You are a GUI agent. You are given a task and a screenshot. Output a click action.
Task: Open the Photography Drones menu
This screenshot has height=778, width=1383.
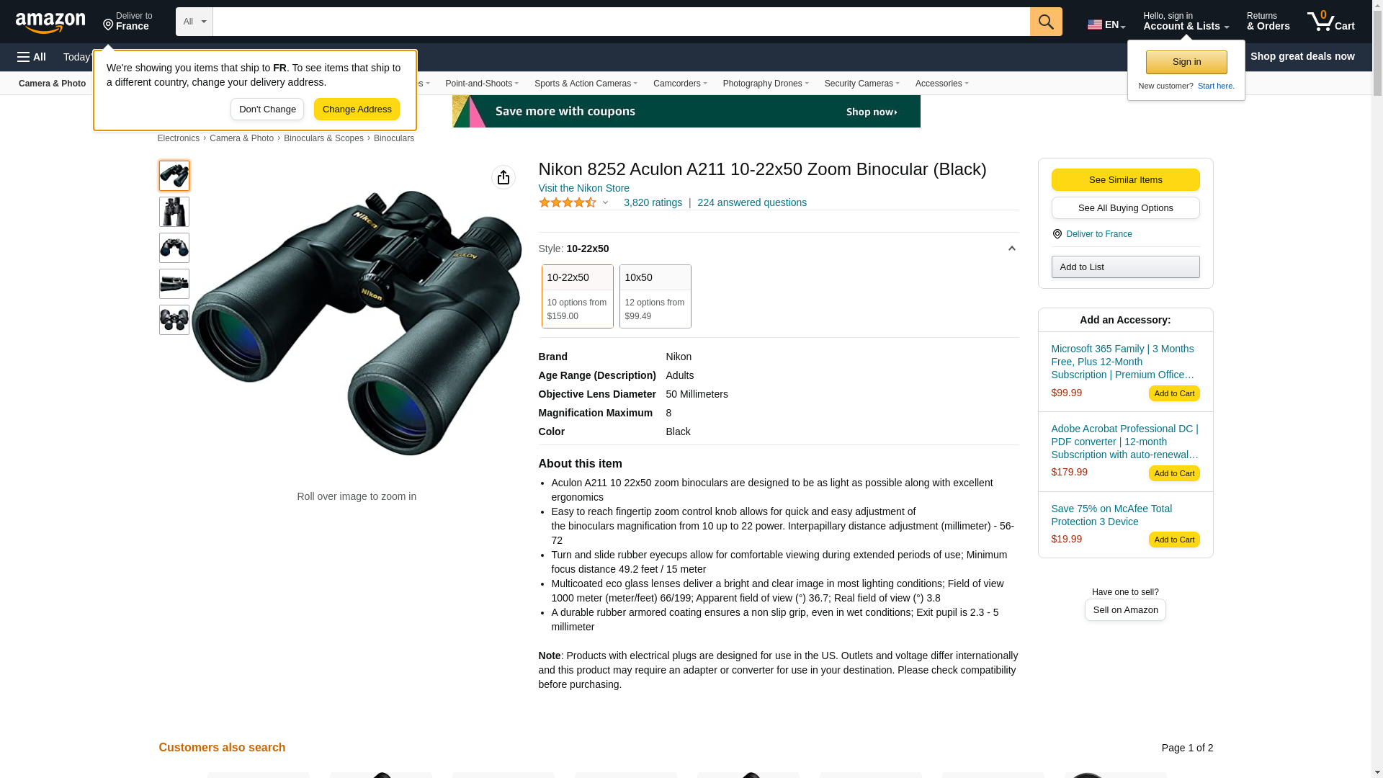click(x=765, y=84)
